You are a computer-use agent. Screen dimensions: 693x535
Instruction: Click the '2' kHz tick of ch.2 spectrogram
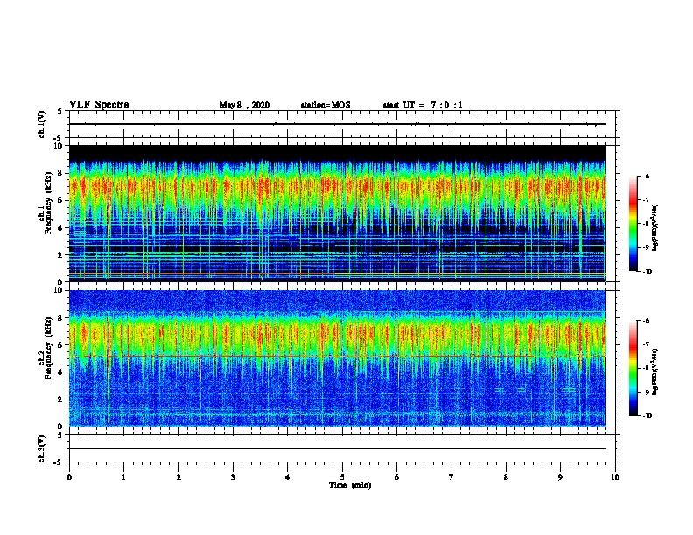click(x=60, y=400)
